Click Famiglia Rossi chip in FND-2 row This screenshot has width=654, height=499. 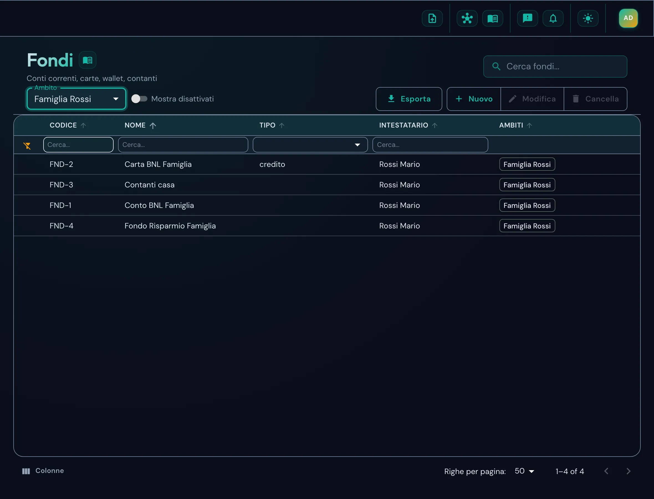tap(527, 164)
